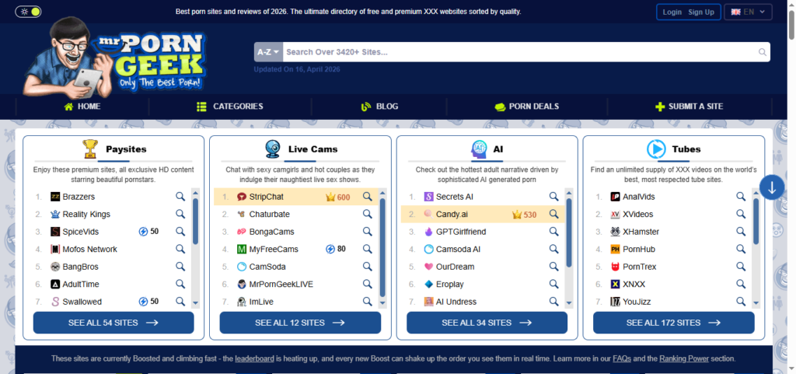796x374 pixels.
Task: Open the leaderboard link
Action: pyautogui.click(x=254, y=358)
